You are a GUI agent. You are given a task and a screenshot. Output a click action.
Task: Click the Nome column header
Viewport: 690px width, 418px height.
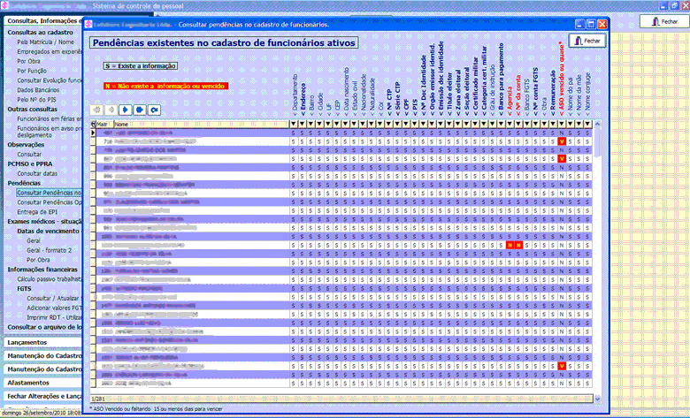201,125
